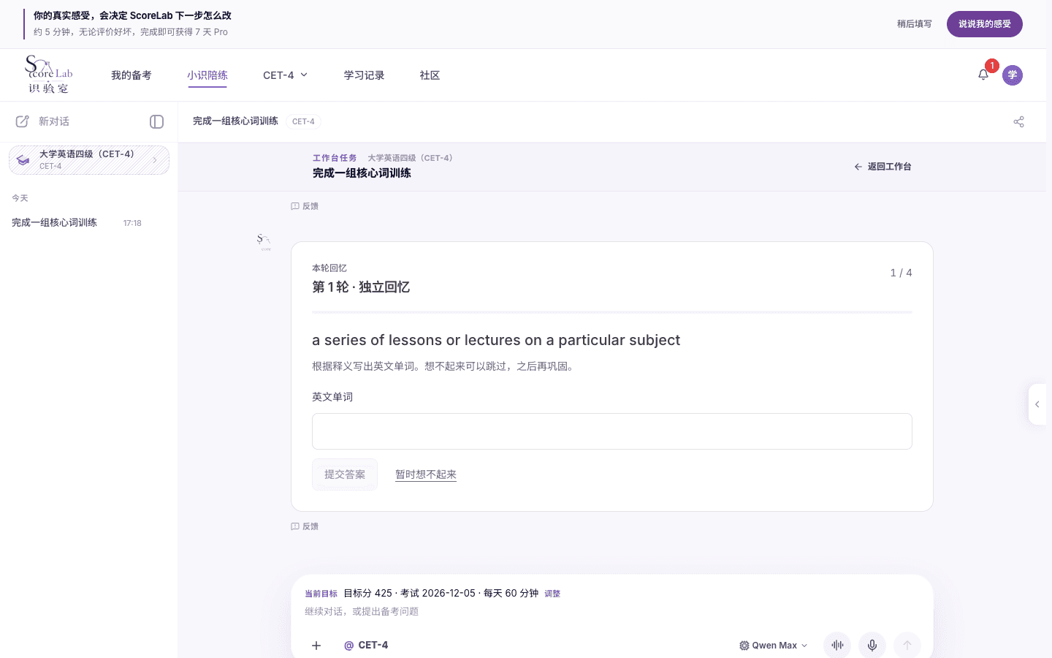Click the CET-4 tag beside the title
This screenshot has width=1052, height=658.
click(303, 121)
